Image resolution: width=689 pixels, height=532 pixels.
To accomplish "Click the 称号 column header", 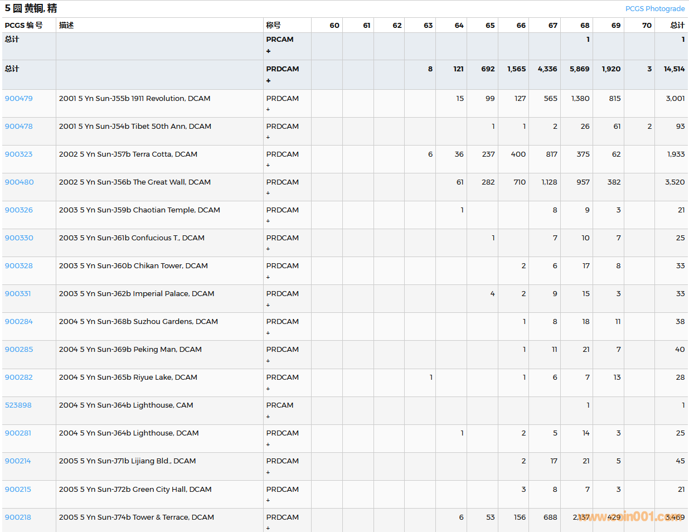I will pyautogui.click(x=273, y=26).
